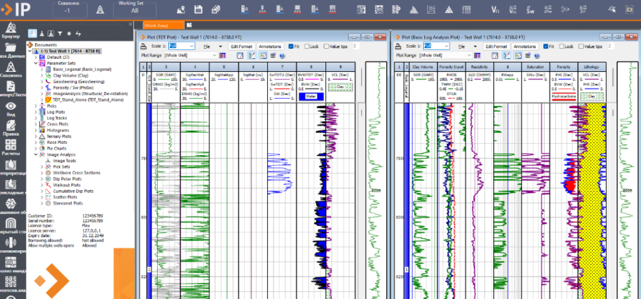Uncheck Fit checkbox in TDT Plot window
This screenshot has height=299, width=641.
(x=292, y=46)
